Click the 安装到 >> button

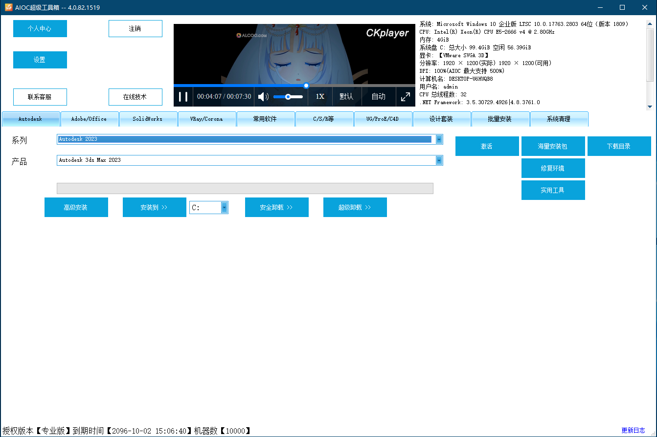(x=154, y=207)
